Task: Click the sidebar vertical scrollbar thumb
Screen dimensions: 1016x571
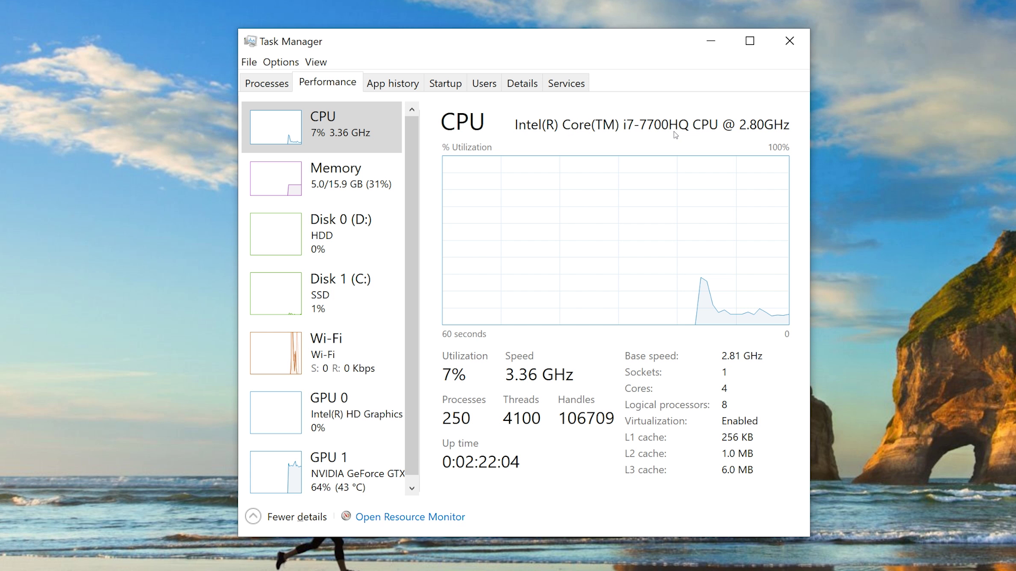Action: coord(412,296)
